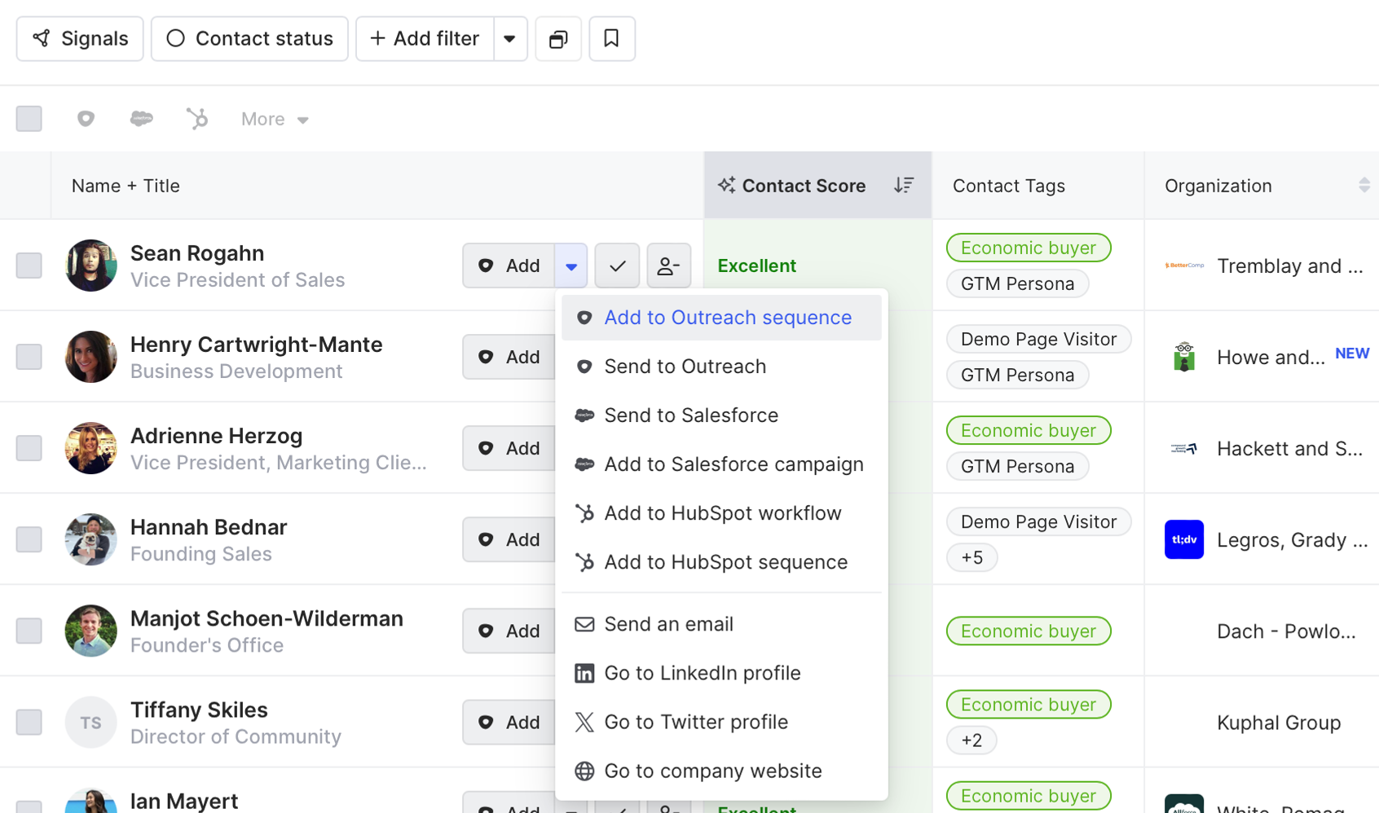Click the duplicate view icon
This screenshot has width=1379, height=813.
coord(558,38)
